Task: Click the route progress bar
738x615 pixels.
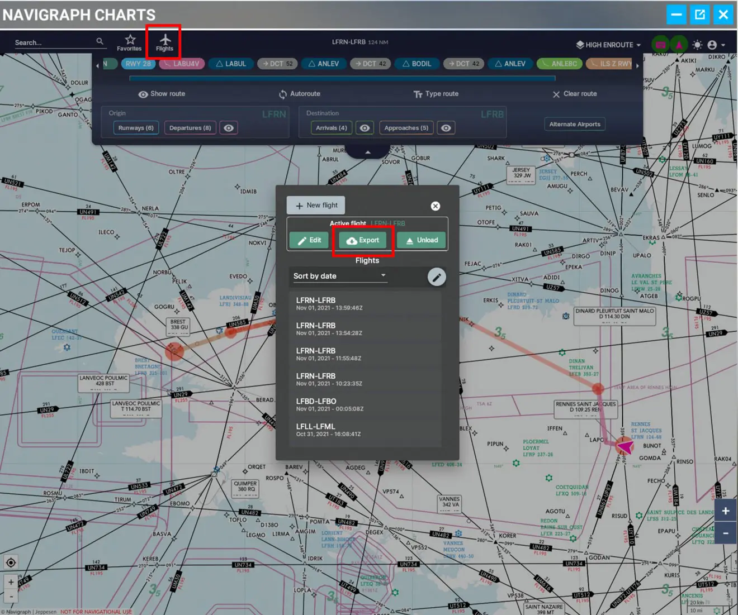Action: click(342, 78)
